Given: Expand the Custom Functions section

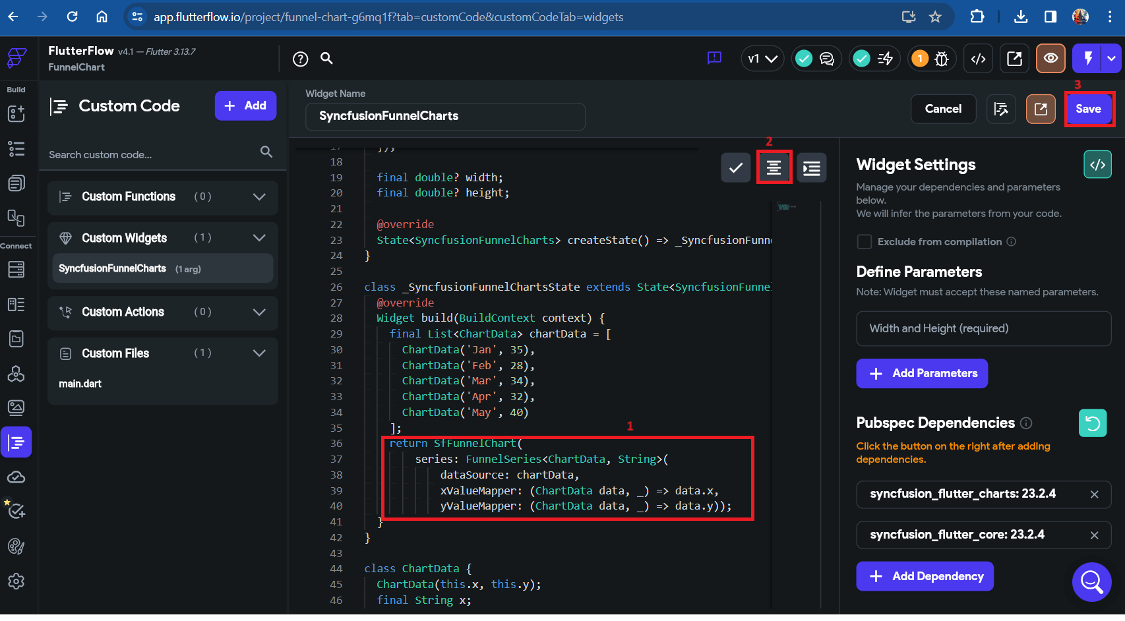Looking at the screenshot, I should pyautogui.click(x=163, y=196).
